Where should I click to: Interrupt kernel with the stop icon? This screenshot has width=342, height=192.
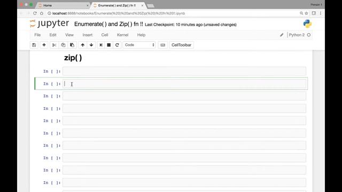(109, 45)
